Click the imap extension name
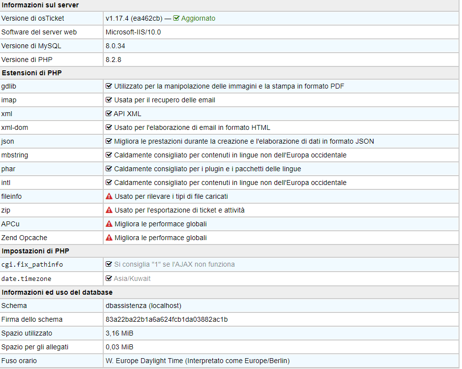The image size is (462, 369). click(x=9, y=100)
